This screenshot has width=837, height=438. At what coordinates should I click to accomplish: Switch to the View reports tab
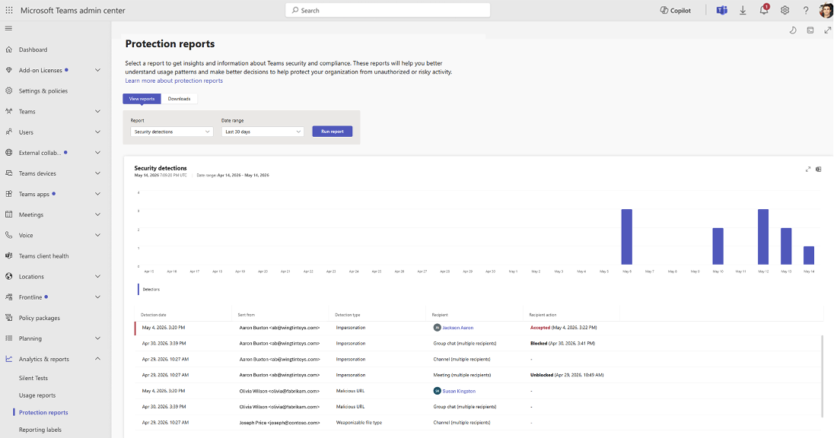pyautogui.click(x=142, y=99)
